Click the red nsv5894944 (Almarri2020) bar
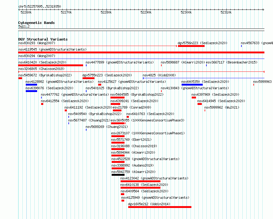The image size is (273, 219). [118, 156]
